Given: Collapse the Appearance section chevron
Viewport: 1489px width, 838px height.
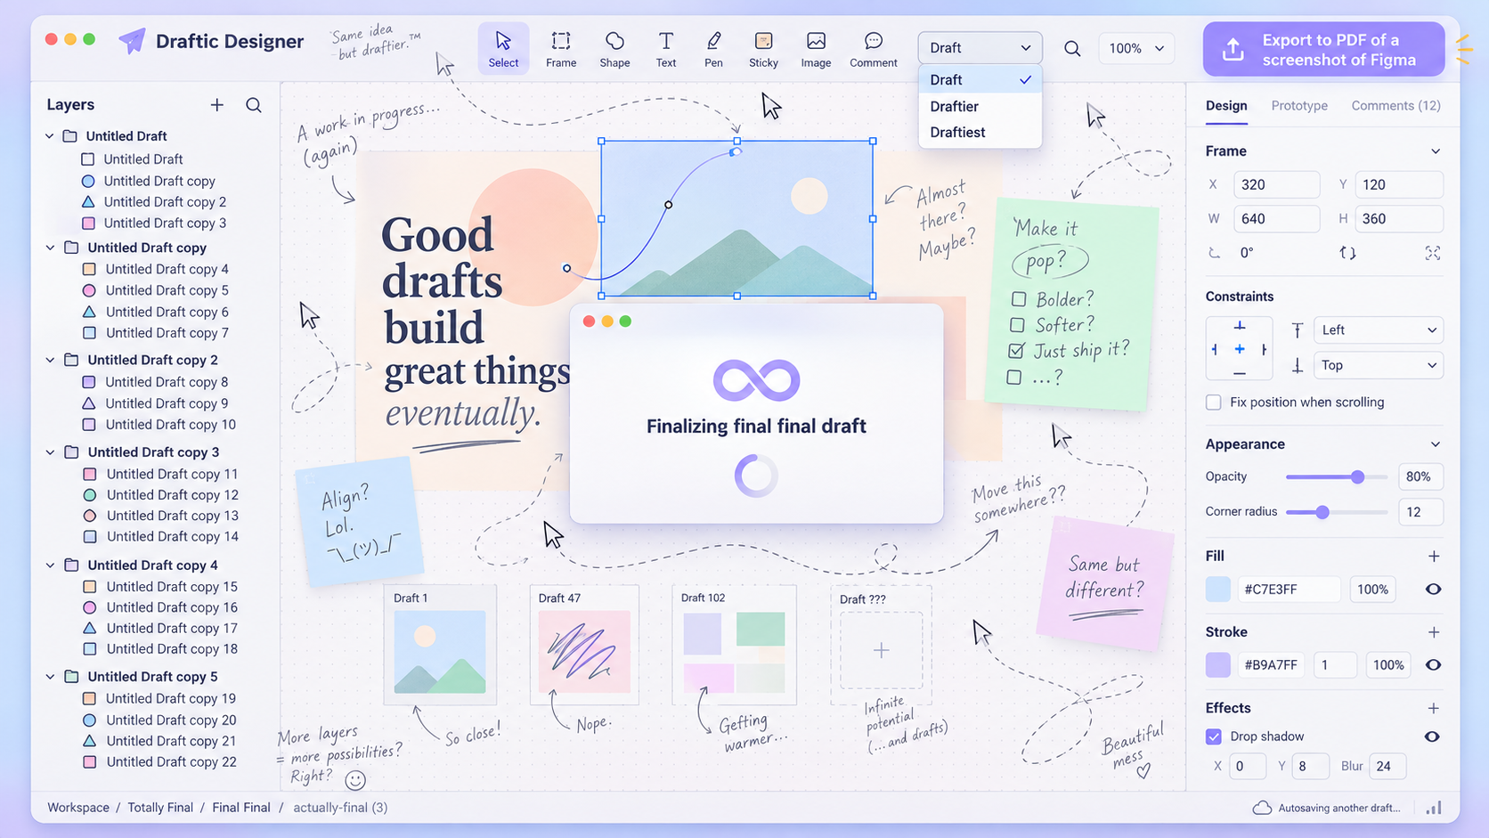Looking at the screenshot, I should (1436, 444).
